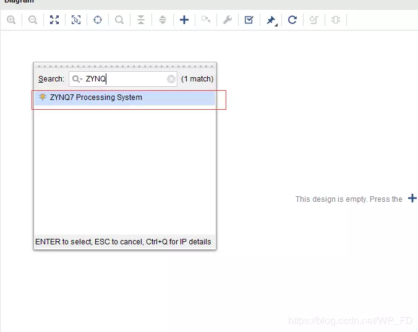This screenshot has height=332, width=418.
Task: Click the Regenerate Layout refresh icon
Action: tap(292, 20)
